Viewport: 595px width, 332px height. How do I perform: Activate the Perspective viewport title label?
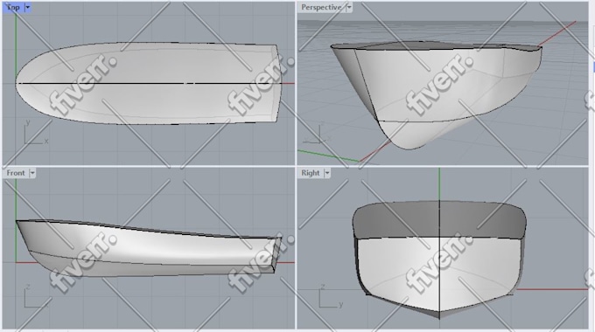coord(321,7)
